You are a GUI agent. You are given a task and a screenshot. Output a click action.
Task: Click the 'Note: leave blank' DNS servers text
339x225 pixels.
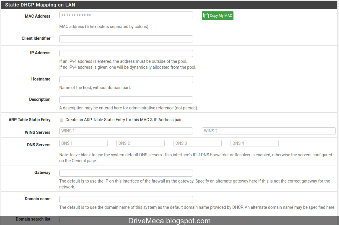click(196, 158)
